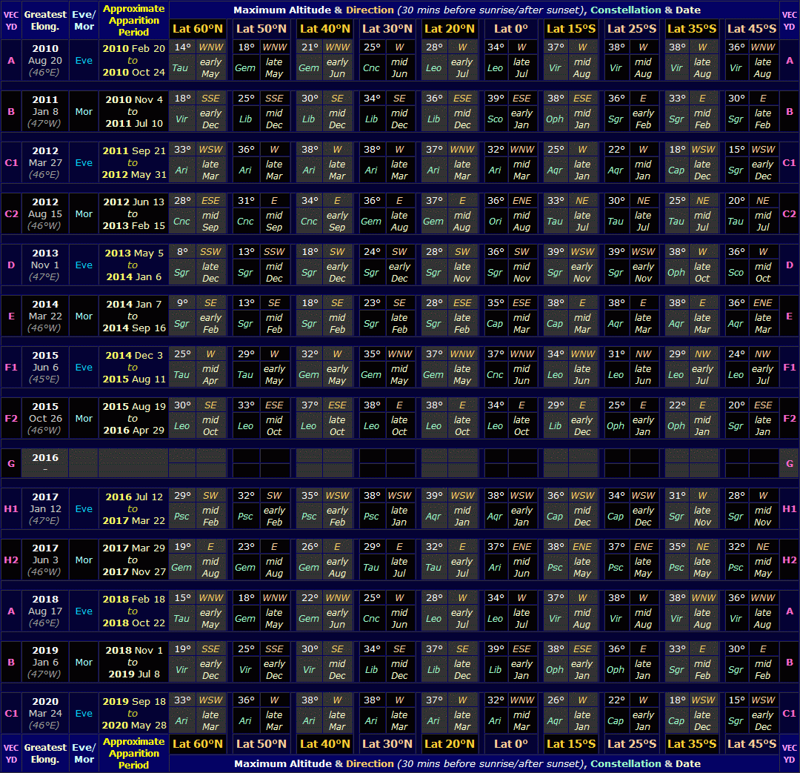Click the 2010 Aug 20 elongation entry

44,60
